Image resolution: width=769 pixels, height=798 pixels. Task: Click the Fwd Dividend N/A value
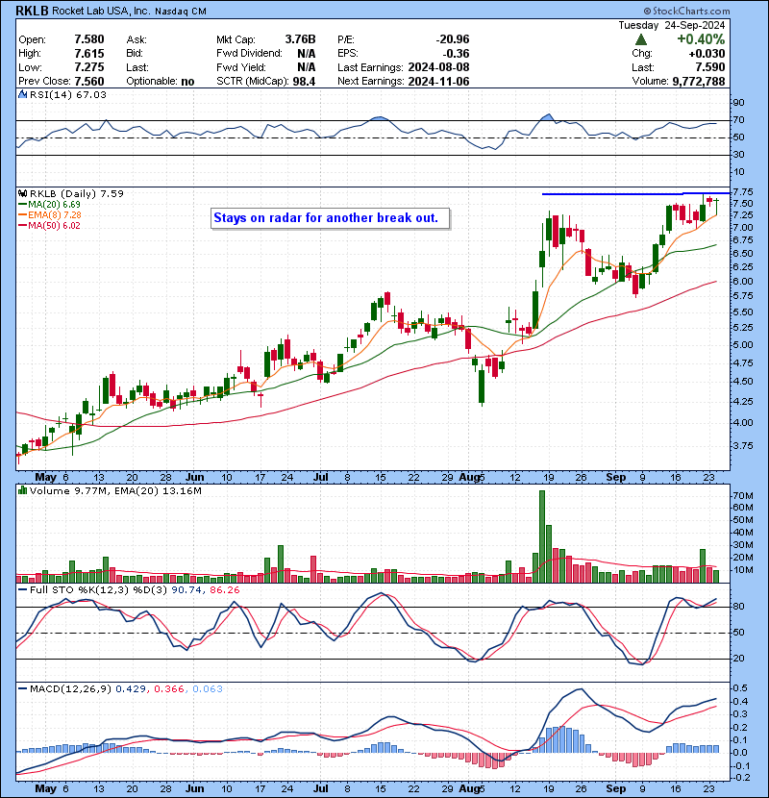(x=307, y=54)
